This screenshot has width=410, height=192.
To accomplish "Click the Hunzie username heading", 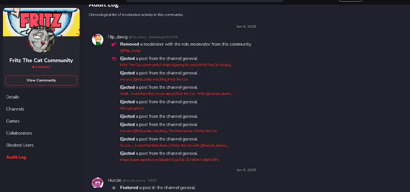I will click(x=114, y=180).
